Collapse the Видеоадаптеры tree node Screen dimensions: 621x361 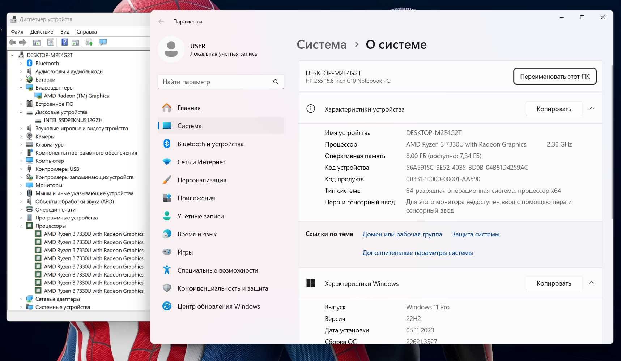(21, 88)
